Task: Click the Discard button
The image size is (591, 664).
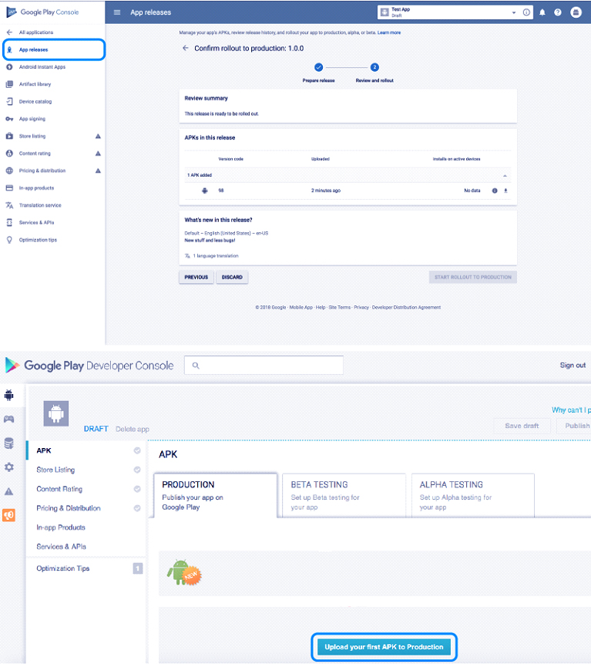Action: click(x=232, y=277)
